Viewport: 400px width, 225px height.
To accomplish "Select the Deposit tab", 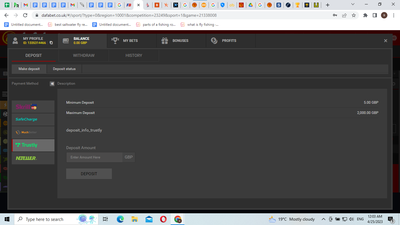I will 34,55.
